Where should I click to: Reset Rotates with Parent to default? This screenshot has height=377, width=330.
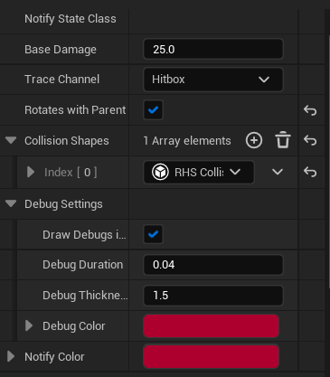pyautogui.click(x=310, y=110)
